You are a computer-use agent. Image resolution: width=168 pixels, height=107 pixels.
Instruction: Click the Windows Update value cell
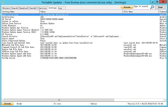click(x=47, y=23)
